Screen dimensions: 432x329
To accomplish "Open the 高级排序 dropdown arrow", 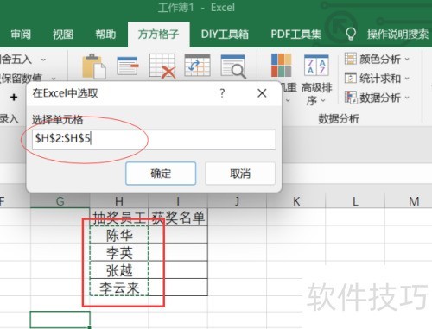I will coord(323,100).
